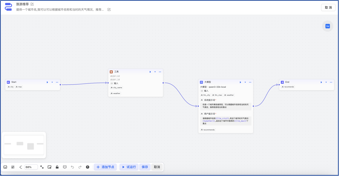Toggle the canvas lock icon
339x176 pixels.
57,167
